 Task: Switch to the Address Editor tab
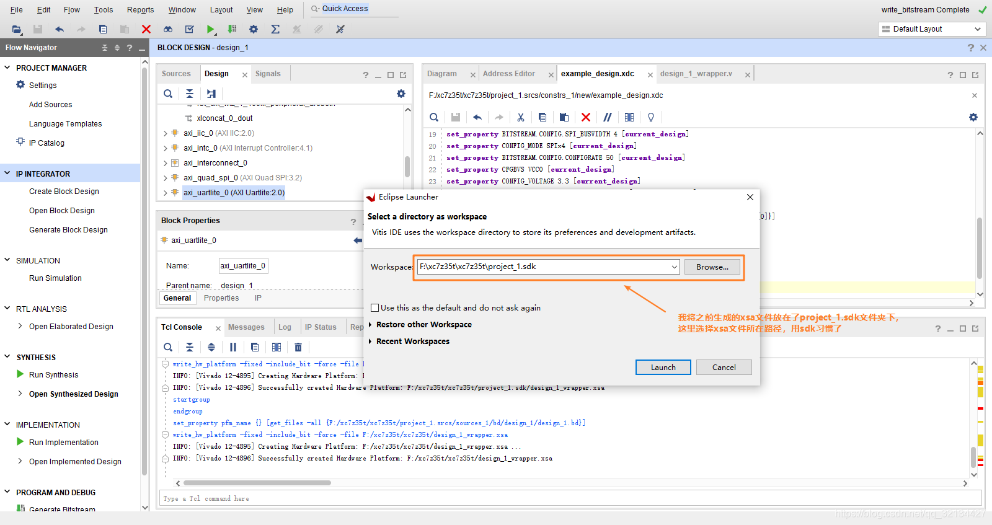click(509, 74)
